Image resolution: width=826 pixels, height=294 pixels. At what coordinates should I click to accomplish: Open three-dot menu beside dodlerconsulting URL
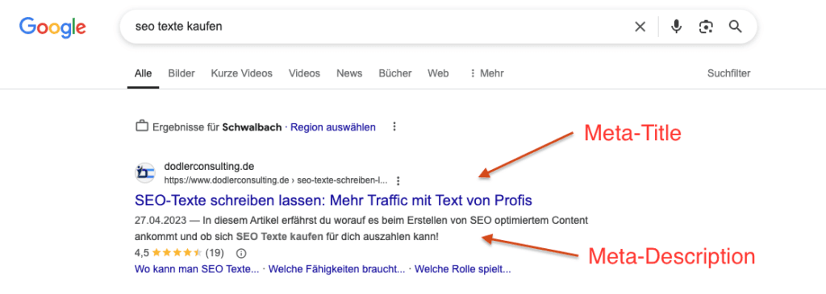[x=398, y=181]
